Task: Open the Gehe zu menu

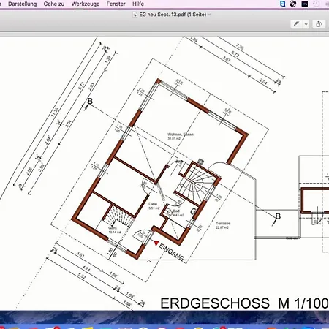Action: 54,4
